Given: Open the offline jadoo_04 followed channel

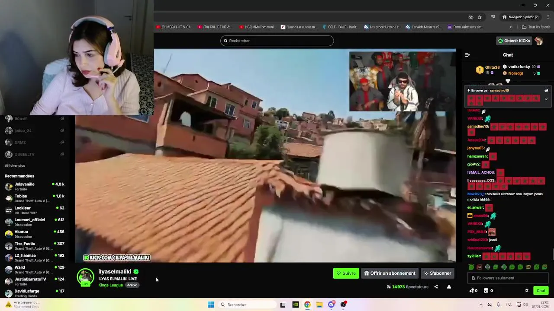Looking at the screenshot, I should click(x=35, y=130).
